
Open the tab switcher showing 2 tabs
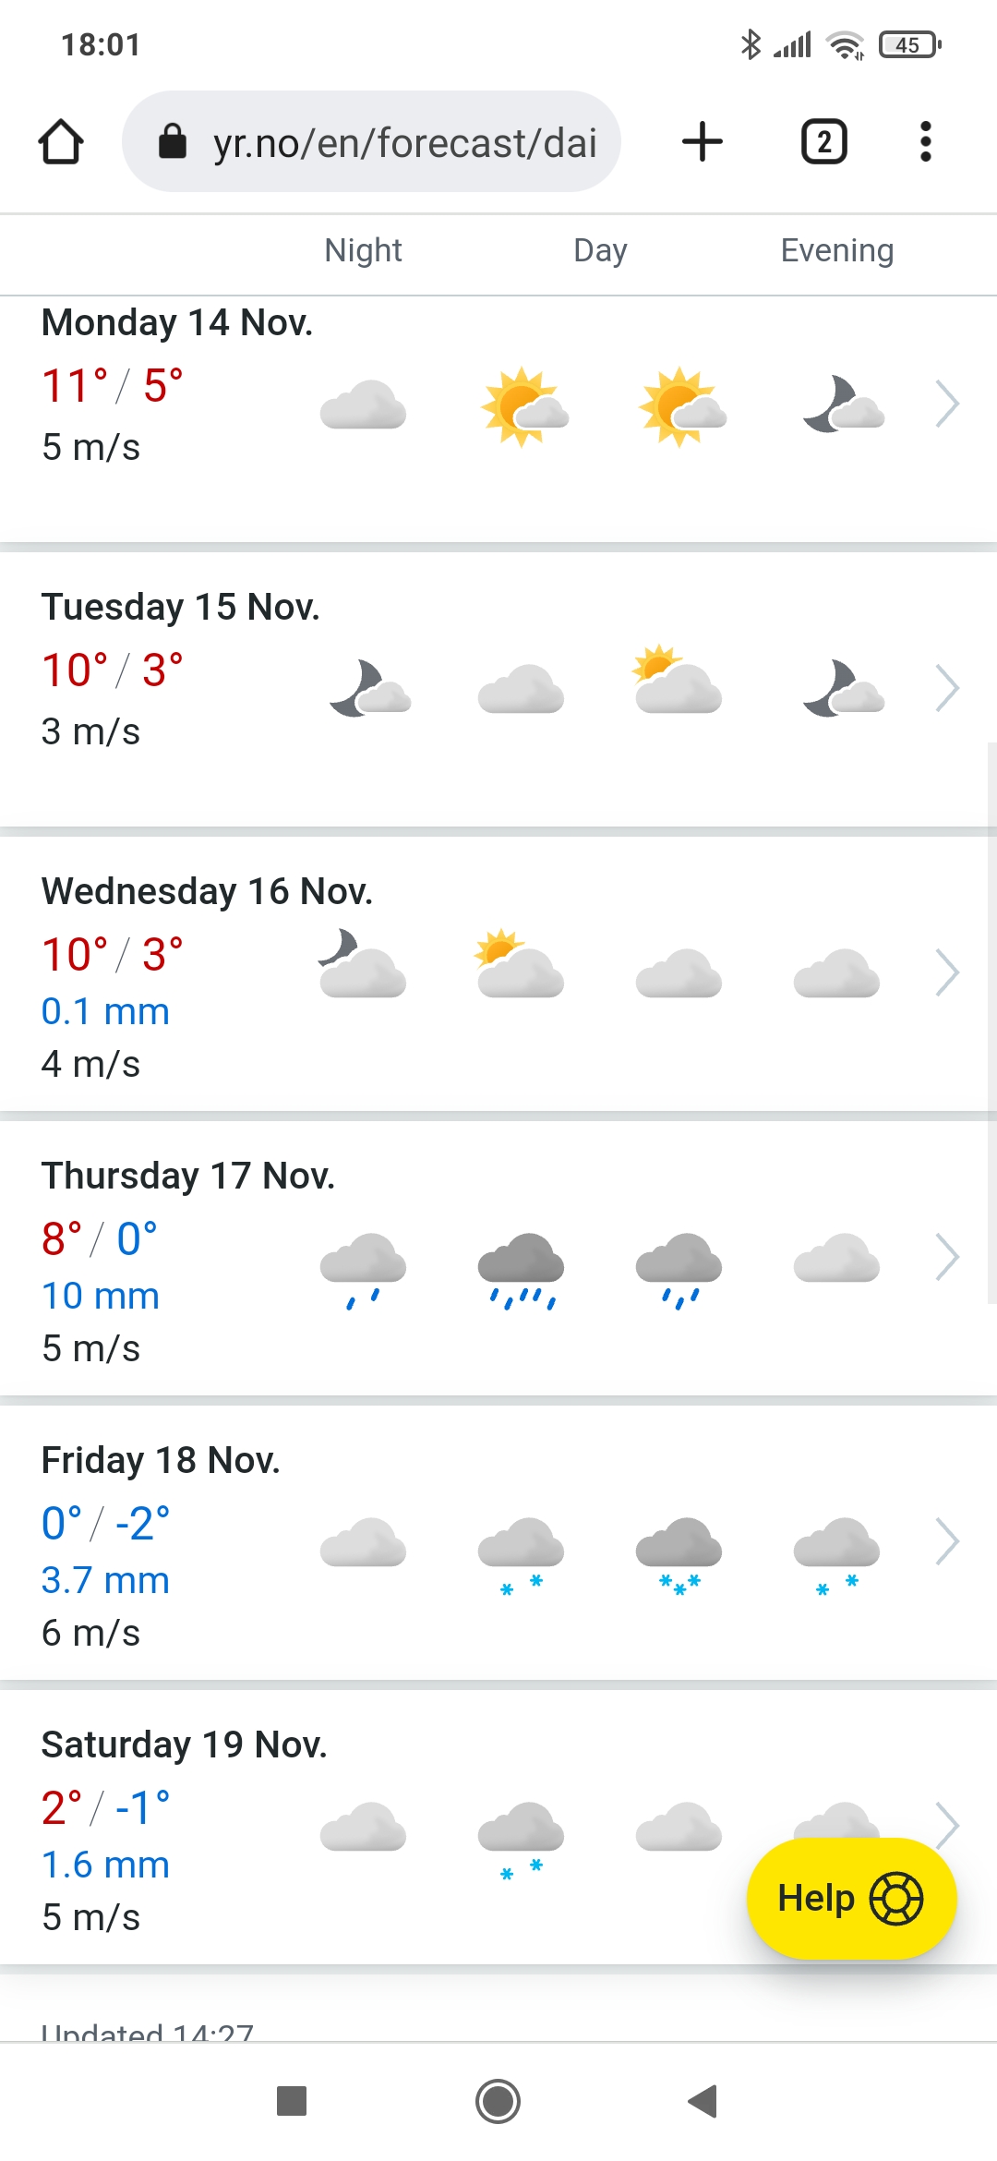[823, 142]
